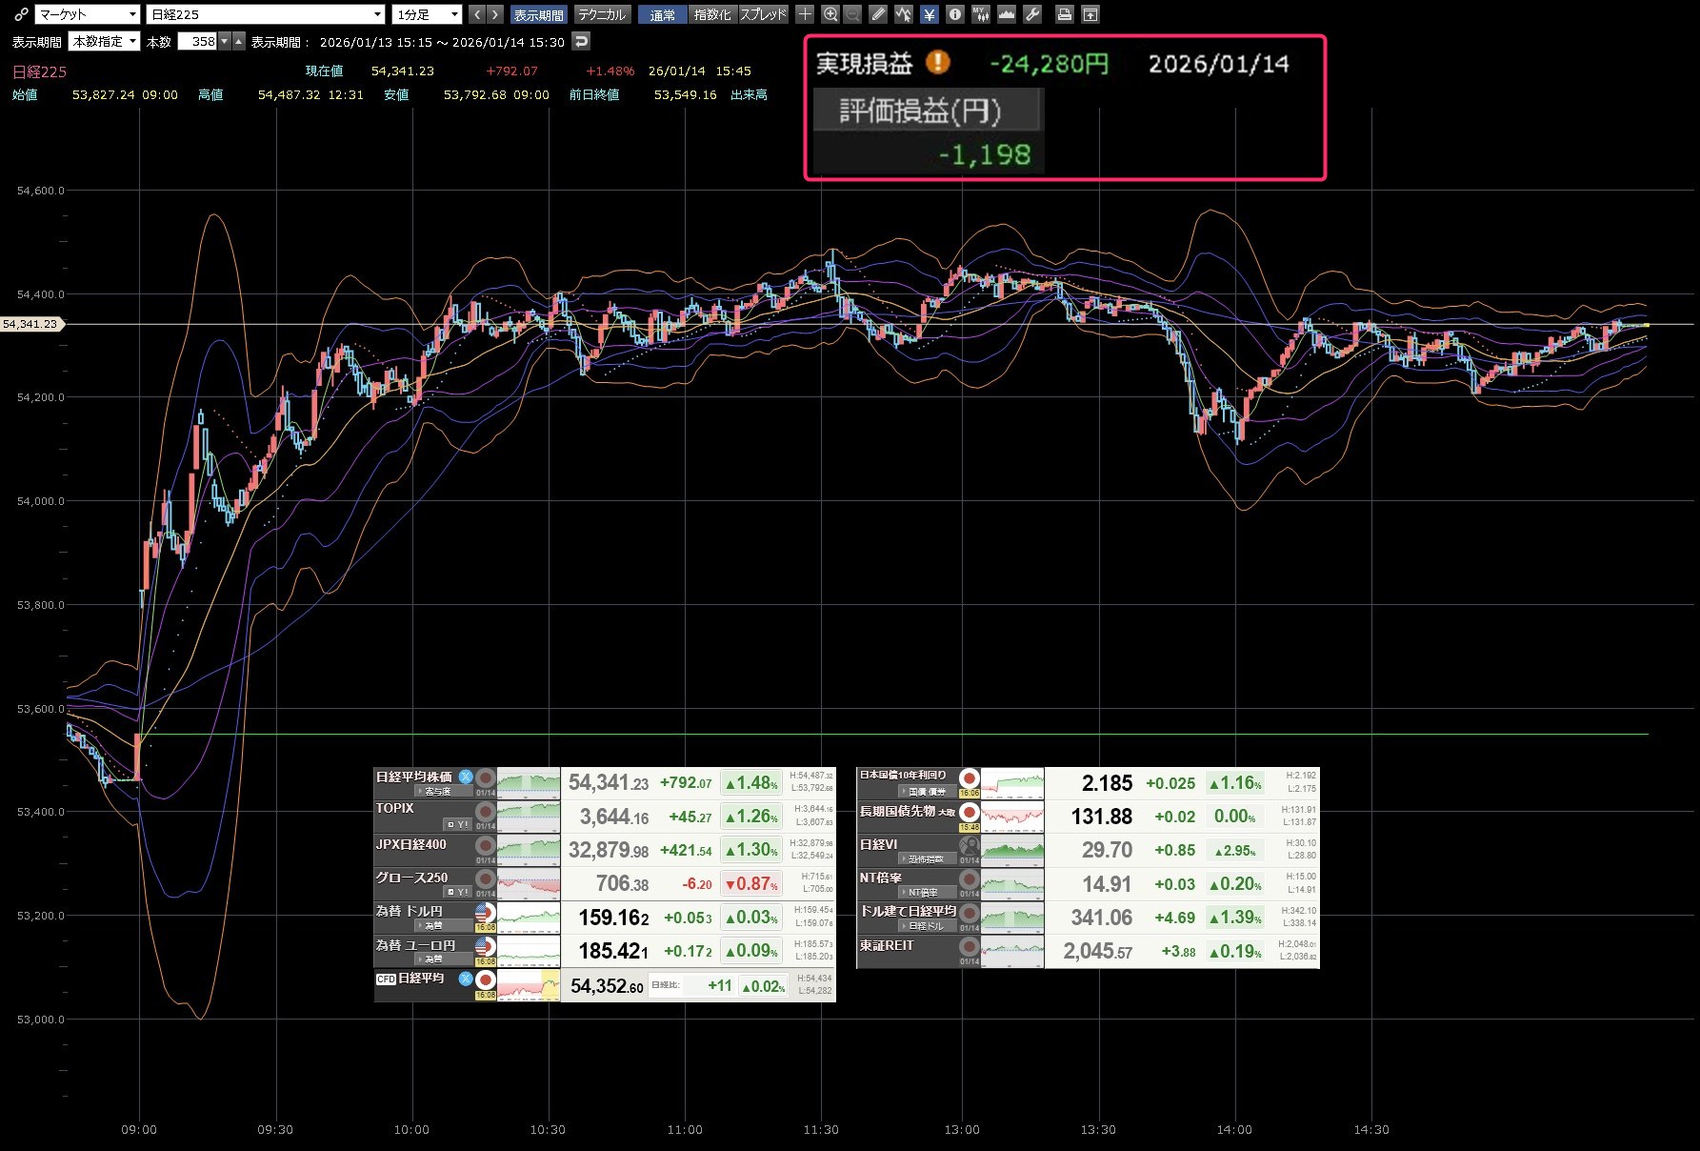Screen dimensions: 1700x1151
Task: Click the link chain icon
Action: click(20, 14)
